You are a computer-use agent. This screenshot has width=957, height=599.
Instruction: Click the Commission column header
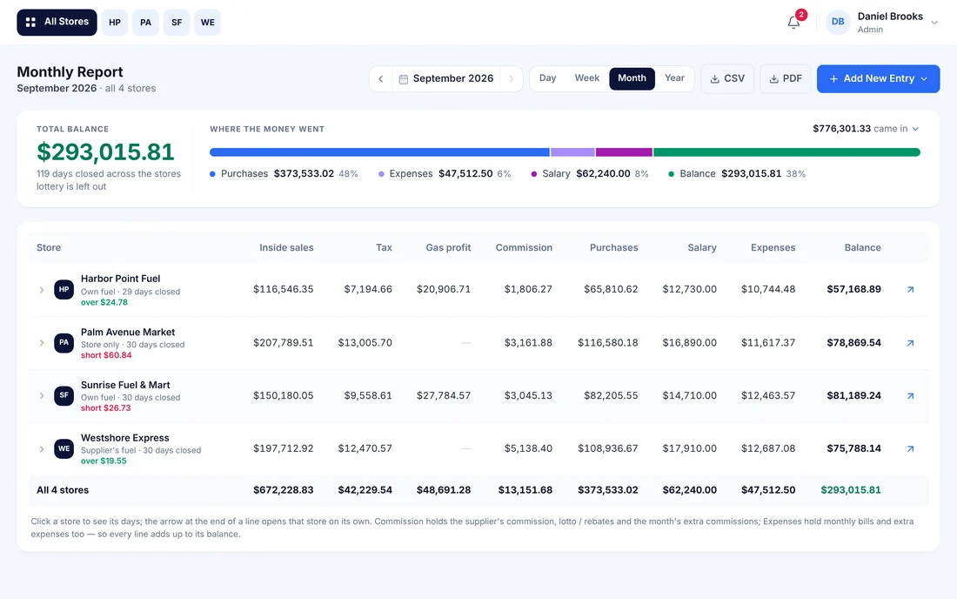pos(524,247)
